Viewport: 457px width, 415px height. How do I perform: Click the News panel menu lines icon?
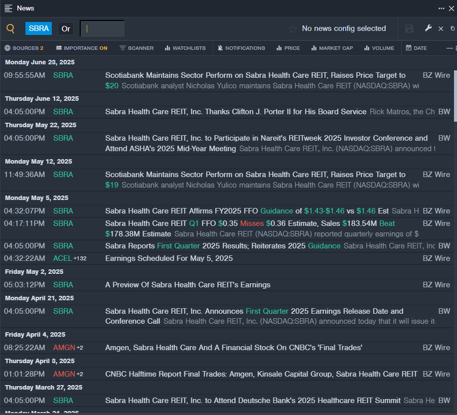(x=8, y=8)
